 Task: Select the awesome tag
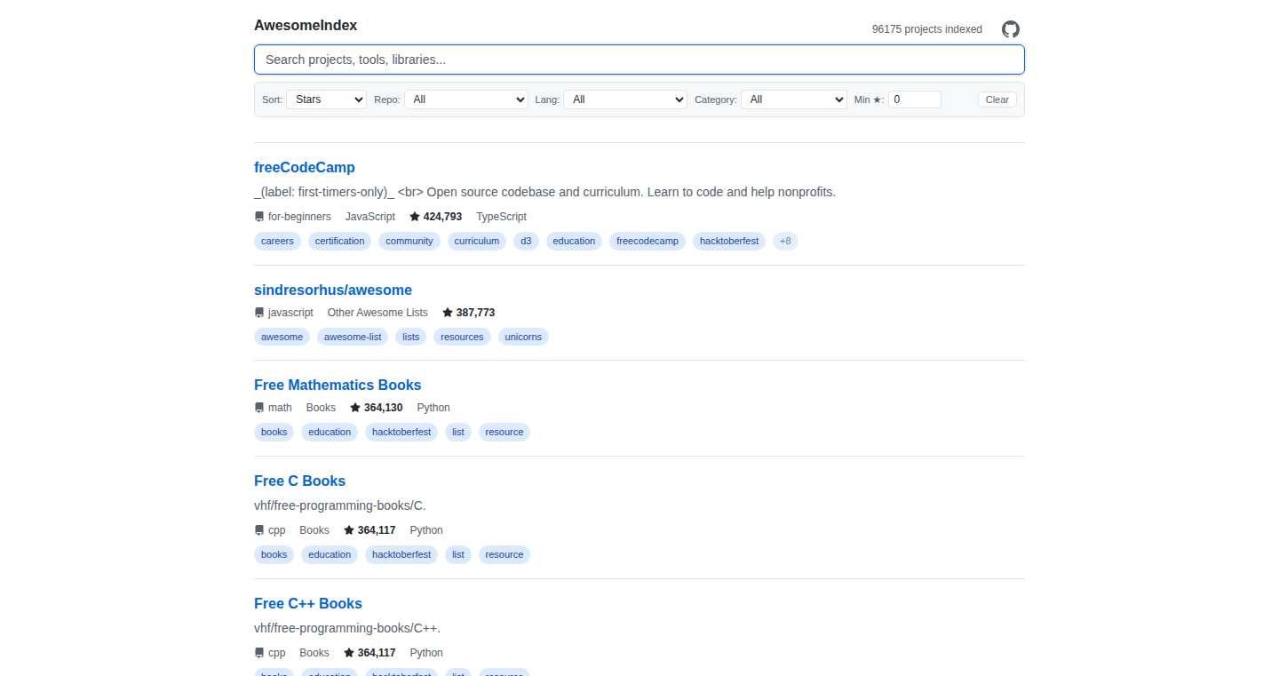282,337
